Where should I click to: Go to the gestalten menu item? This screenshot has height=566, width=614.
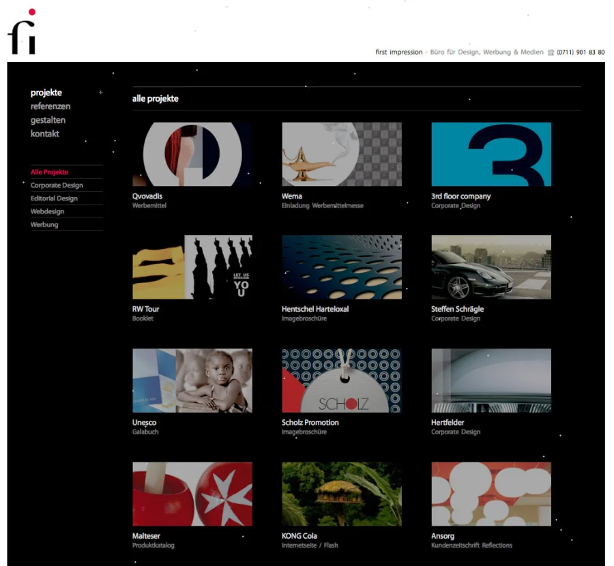click(48, 120)
